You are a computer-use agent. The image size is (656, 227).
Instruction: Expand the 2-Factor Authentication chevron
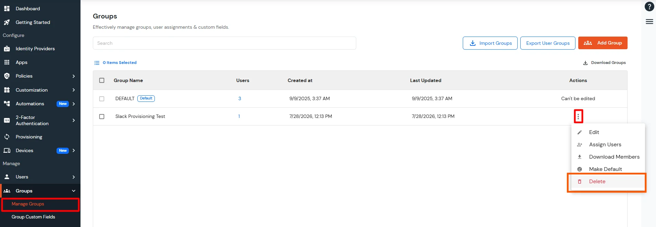pos(74,120)
